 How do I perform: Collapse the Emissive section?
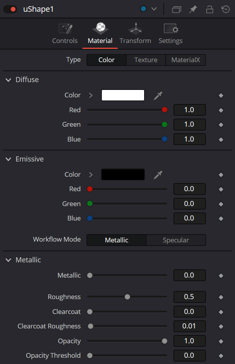[8, 159]
